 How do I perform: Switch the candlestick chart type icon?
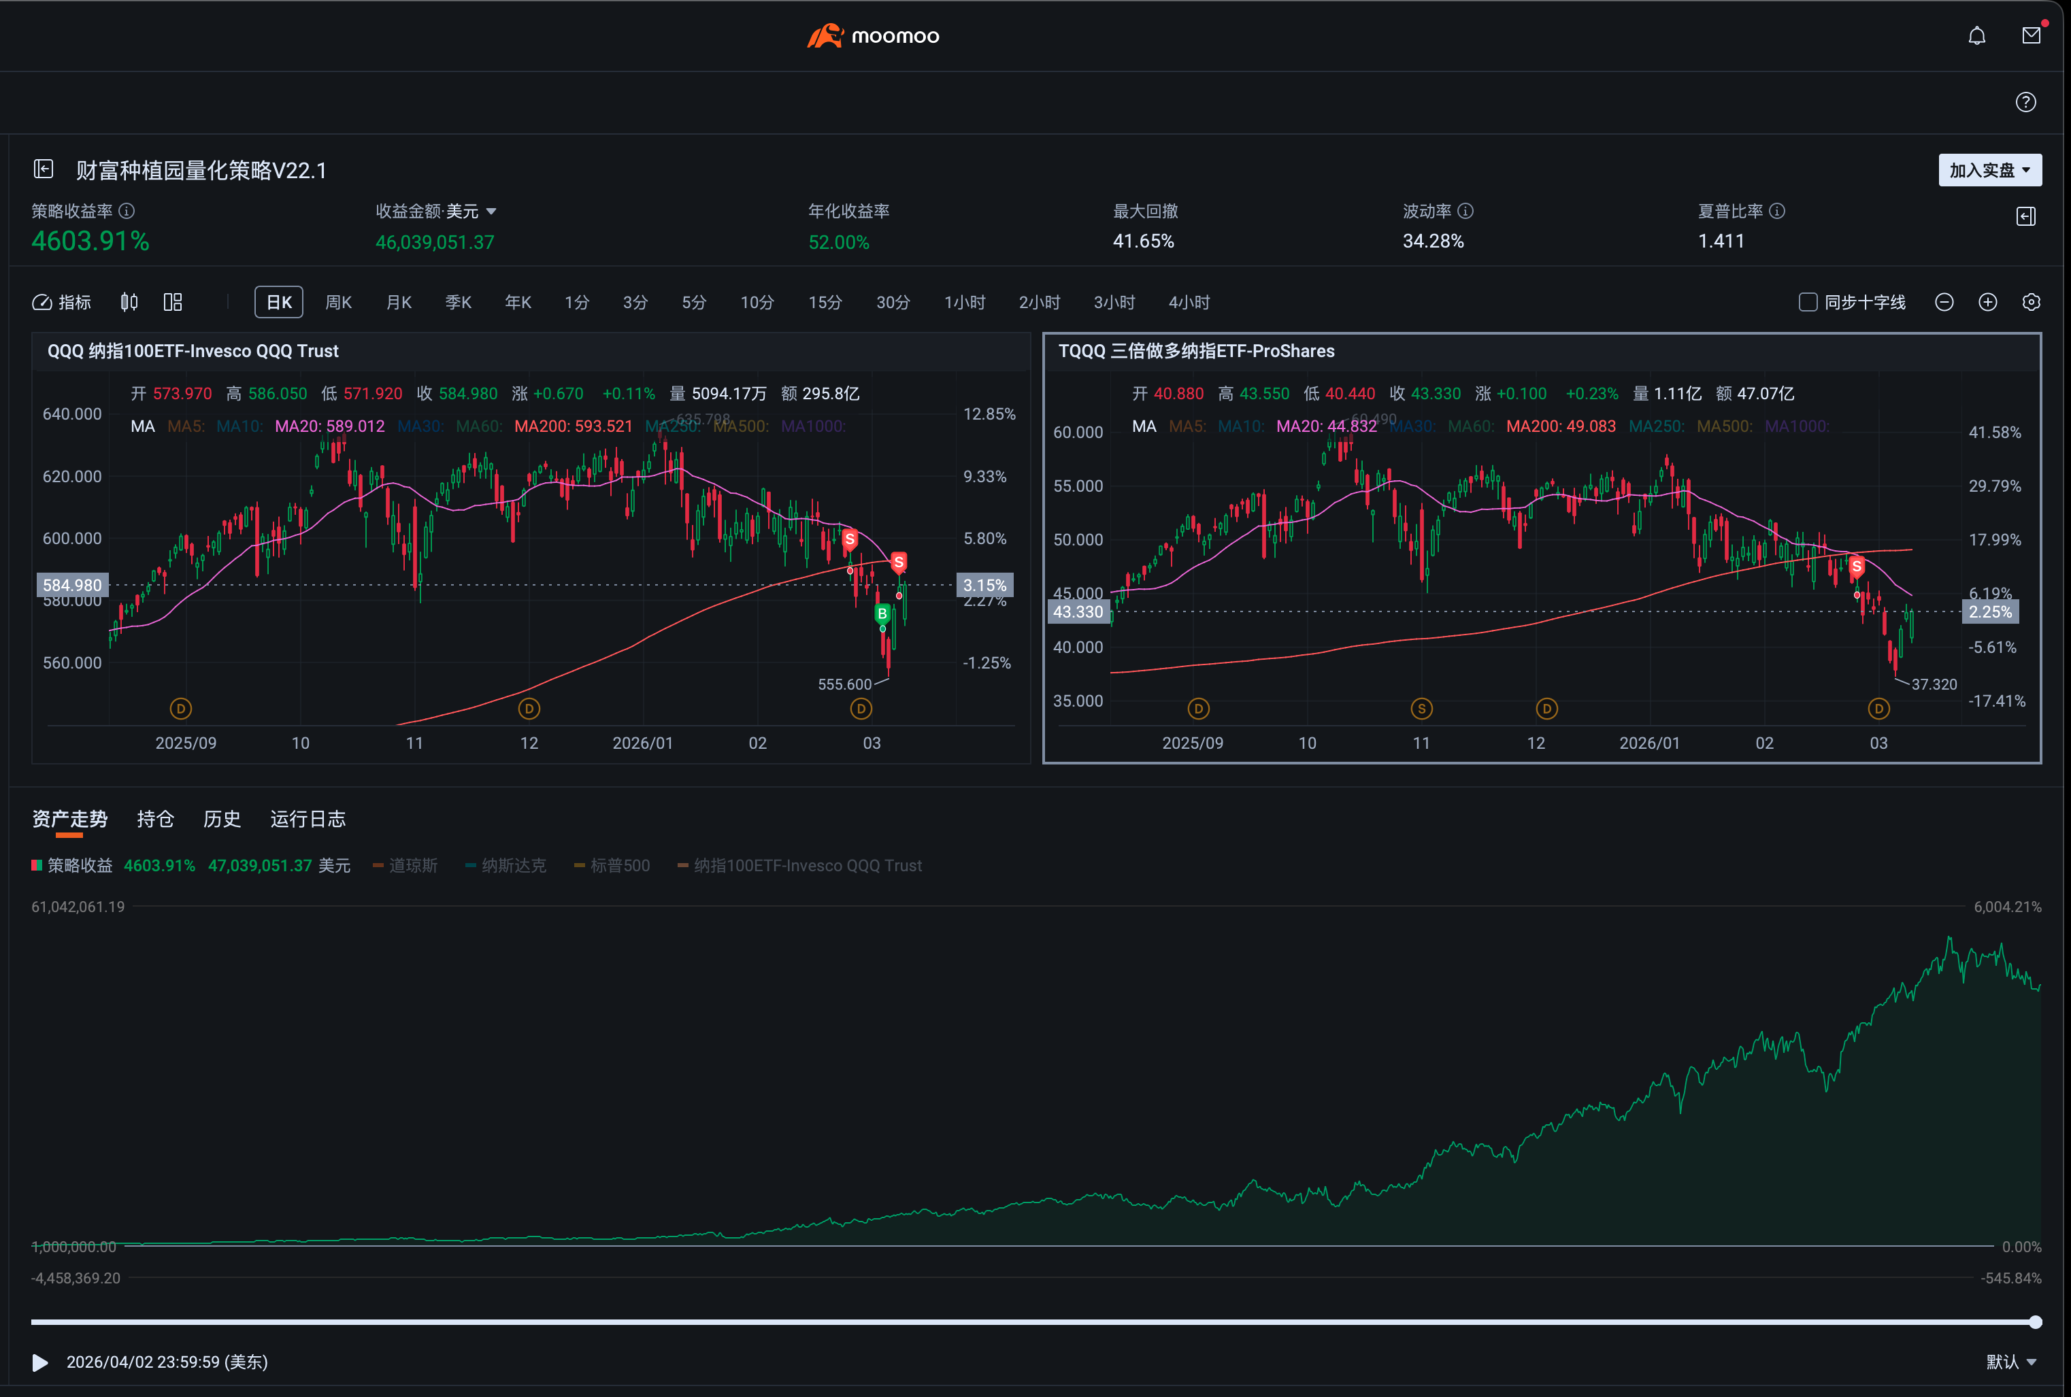[x=129, y=302]
